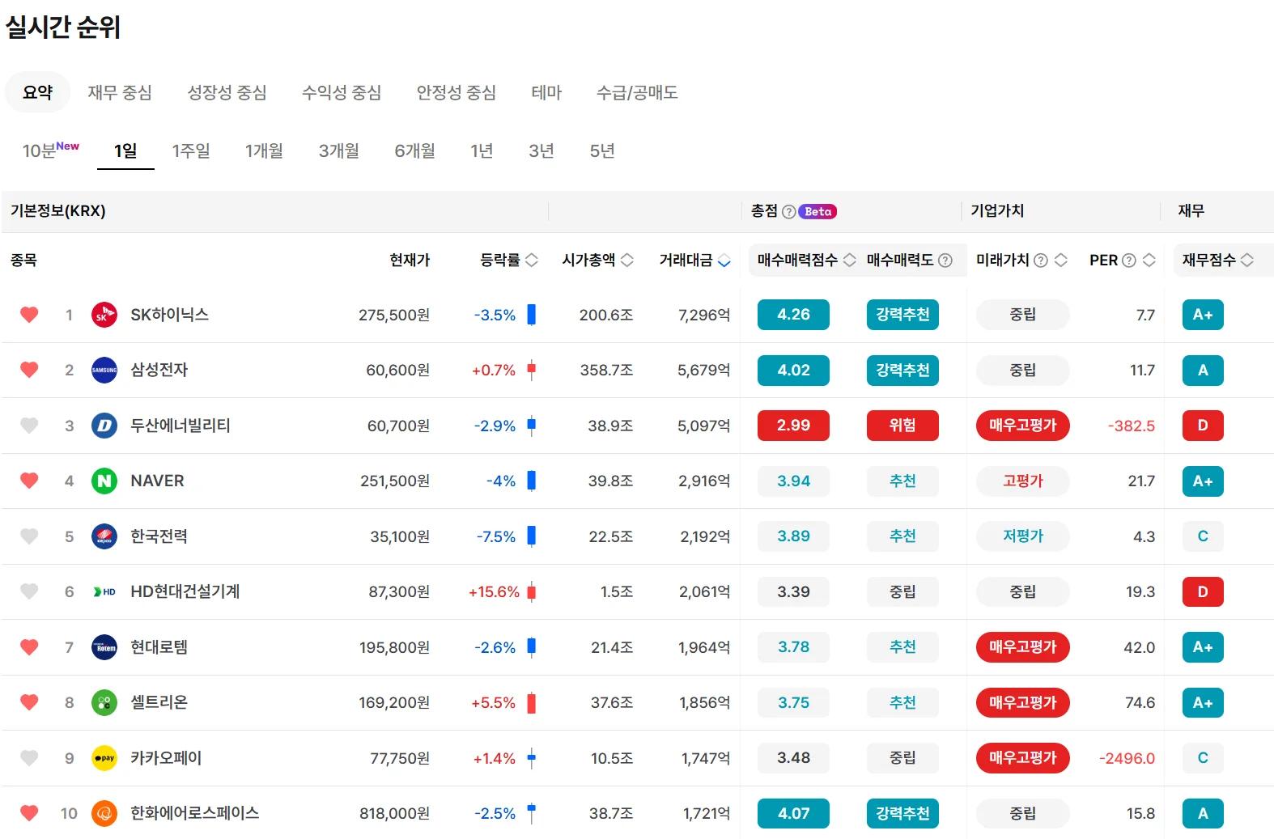Select the 1주일 period tab
The image size is (1274, 839).
[191, 150]
